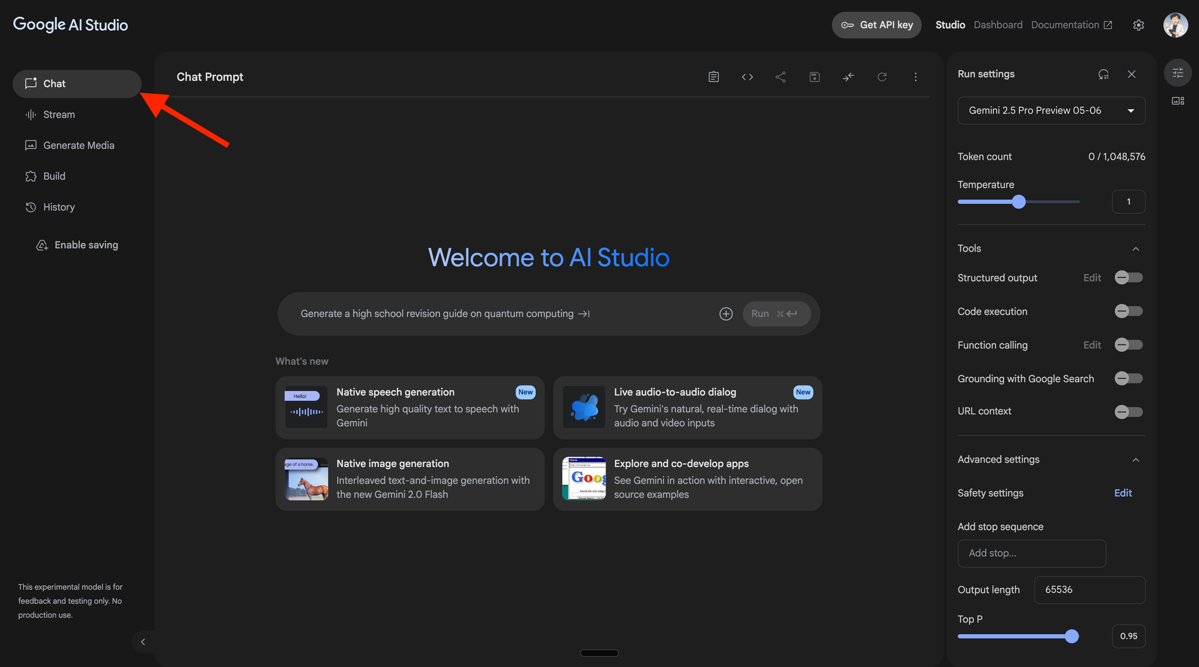Click the Token count value 0 / 1,048,576
Image resolution: width=1199 pixels, height=667 pixels.
1116,156
